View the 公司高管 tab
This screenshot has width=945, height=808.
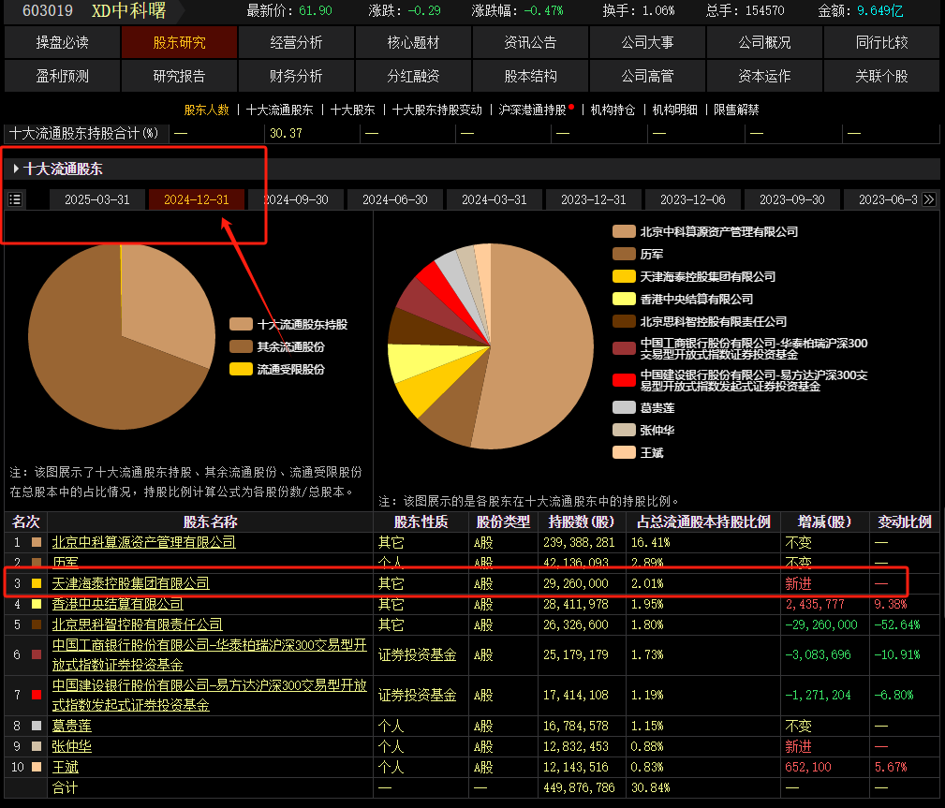pos(647,77)
